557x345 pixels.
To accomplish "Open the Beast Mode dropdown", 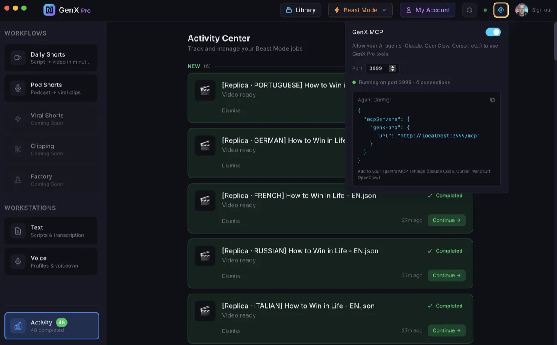I will tap(360, 9).
